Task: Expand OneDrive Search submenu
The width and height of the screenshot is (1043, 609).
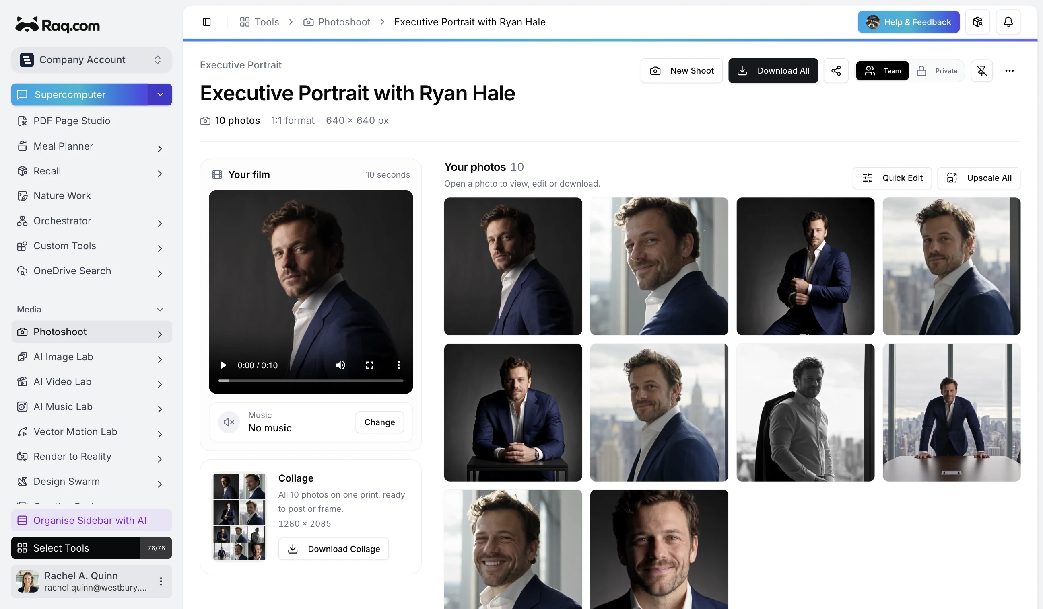Action: coord(160,273)
